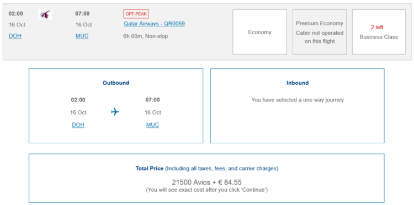Click the 07:00 arrival time in Outbound summary

coord(152,100)
